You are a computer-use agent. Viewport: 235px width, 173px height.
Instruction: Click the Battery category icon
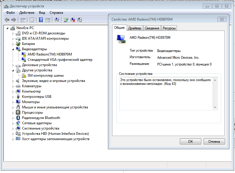pos(18,44)
